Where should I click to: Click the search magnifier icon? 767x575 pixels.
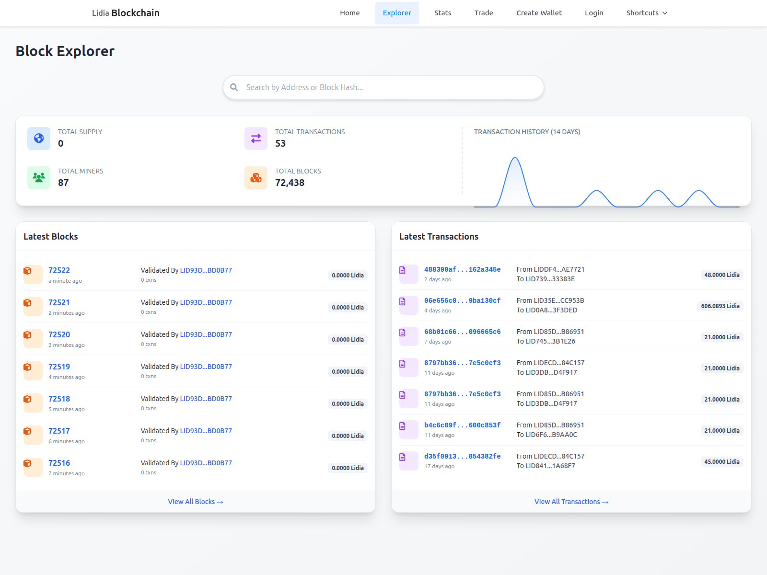click(234, 87)
